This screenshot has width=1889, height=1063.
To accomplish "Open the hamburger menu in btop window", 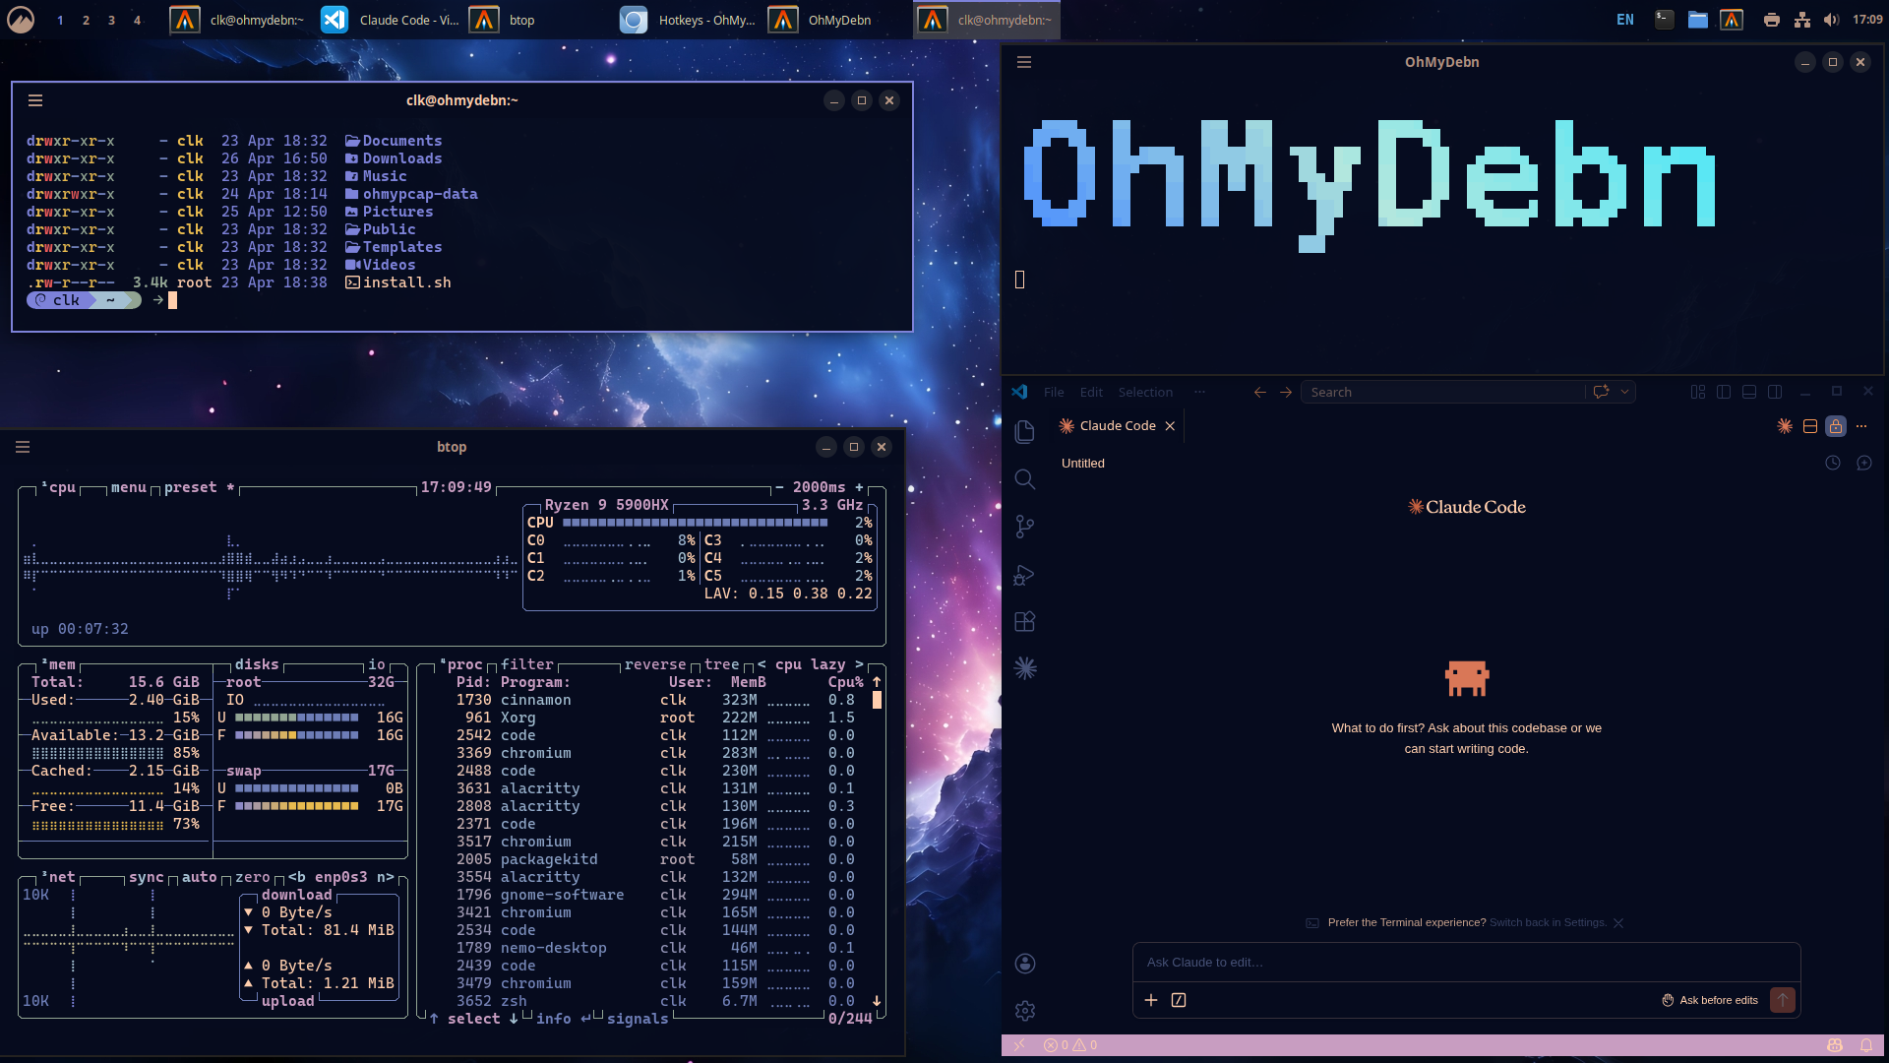I will (x=23, y=447).
